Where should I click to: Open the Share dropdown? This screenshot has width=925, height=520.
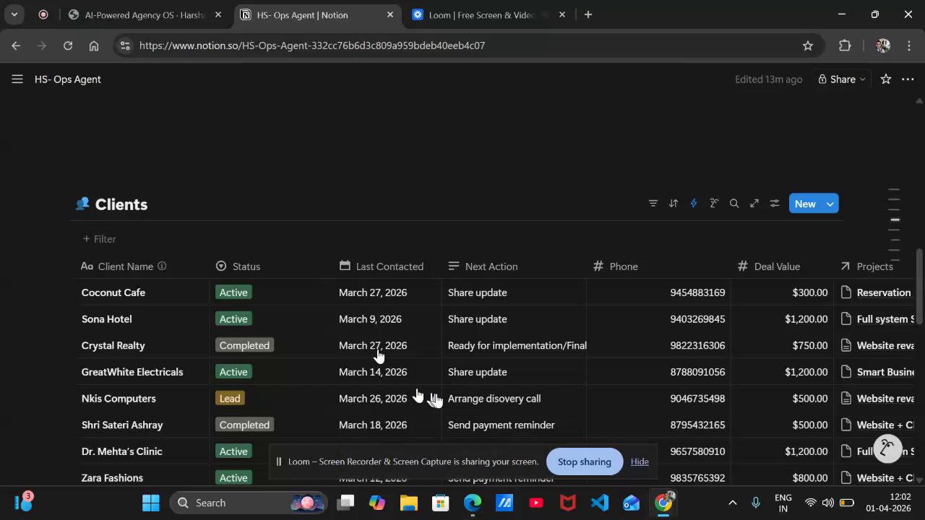(x=842, y=79)
